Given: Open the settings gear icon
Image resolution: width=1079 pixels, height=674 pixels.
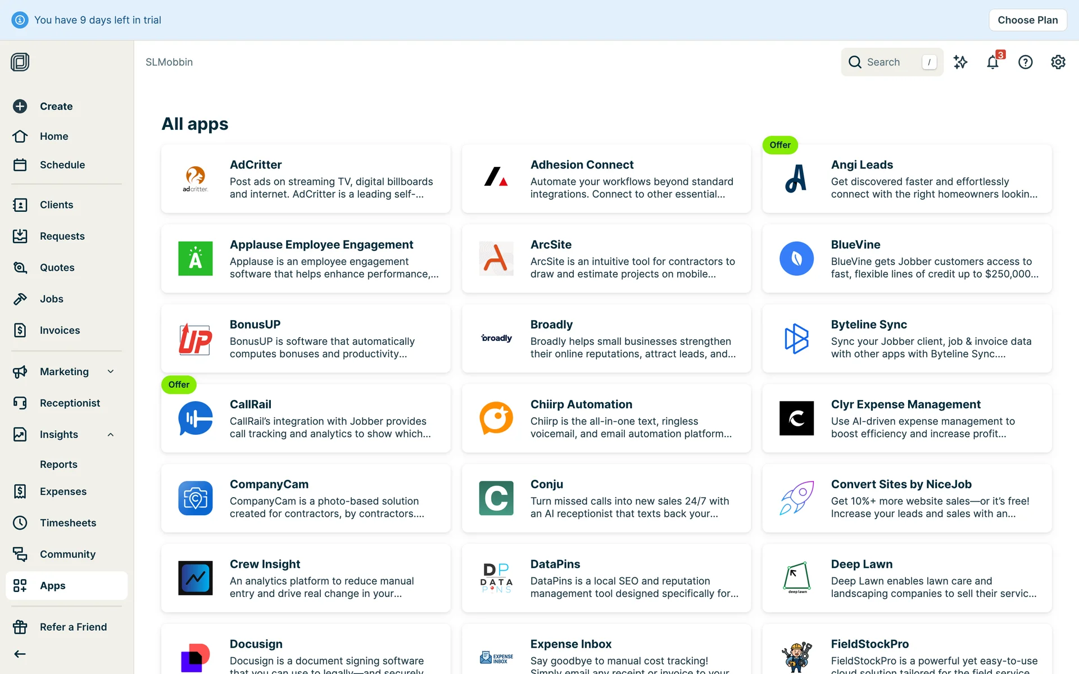Looking at the screenshot, I should pos(1058,62).
